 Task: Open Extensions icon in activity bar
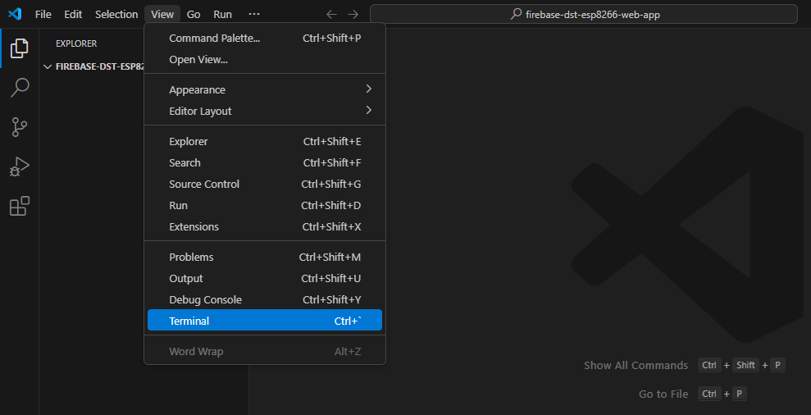(x=19, y=206)
